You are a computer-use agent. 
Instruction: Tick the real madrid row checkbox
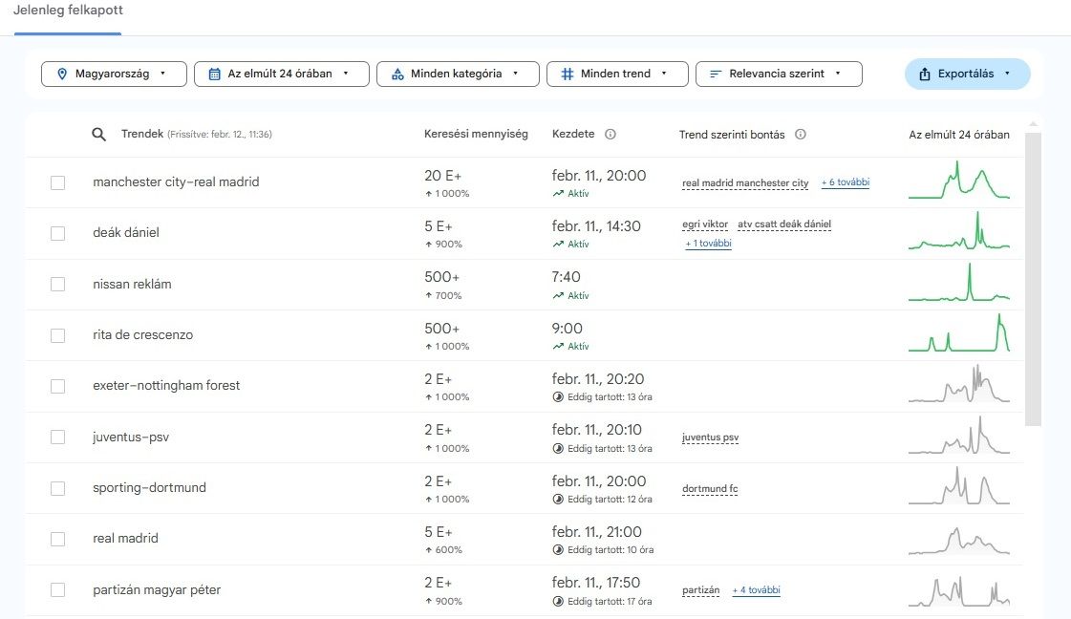[x=58, y=539]
